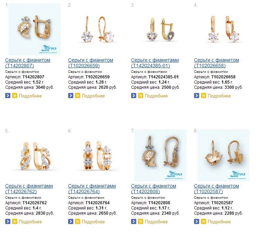Click cart icon for item T102026659
267x232 pixels.
pyautogui.click(x=78, y=96)
